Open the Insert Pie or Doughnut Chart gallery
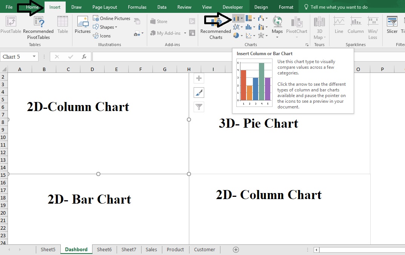Viewport: 405px width, 255px height. tap(238, 36)
